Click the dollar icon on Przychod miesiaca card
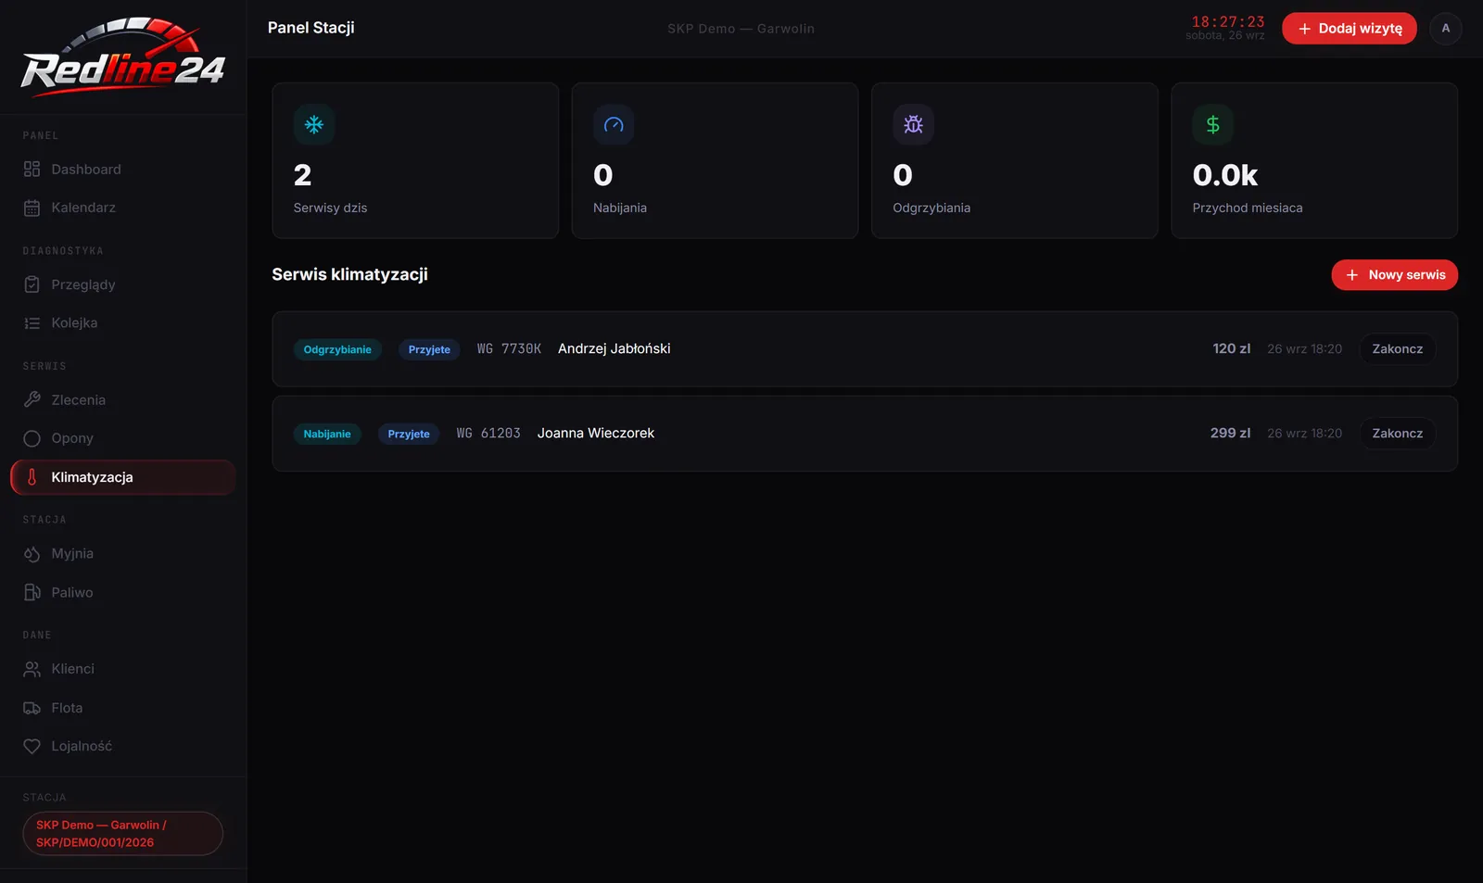The width and height of the screenshot is (1483, 883). pyautogui.click(x=1212, y=124)
